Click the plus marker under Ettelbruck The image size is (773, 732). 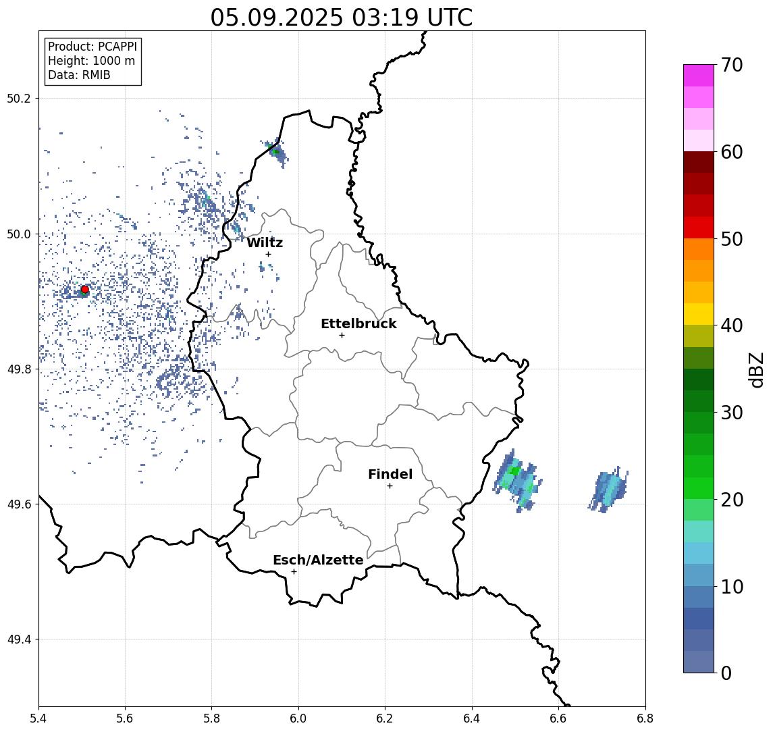tap(342, 336)
